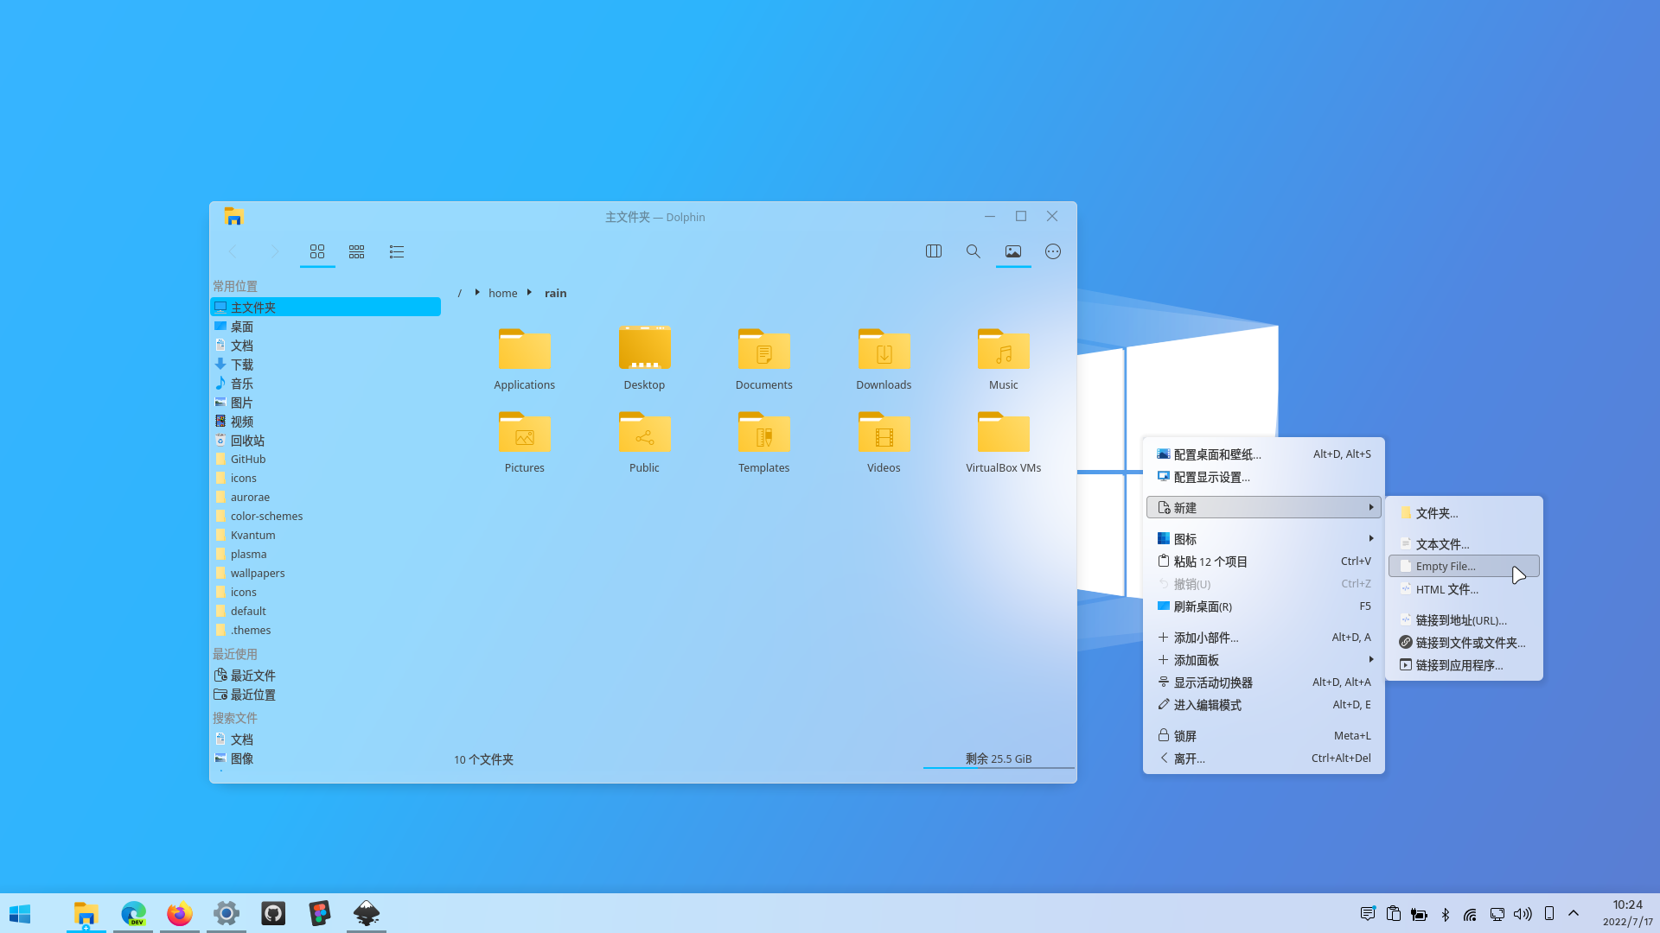
Task: Choose 配置显示设置 from context menu
Action: click(x=1263, y=477)
